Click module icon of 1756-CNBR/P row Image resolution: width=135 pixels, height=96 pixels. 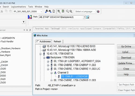(52, 65)
